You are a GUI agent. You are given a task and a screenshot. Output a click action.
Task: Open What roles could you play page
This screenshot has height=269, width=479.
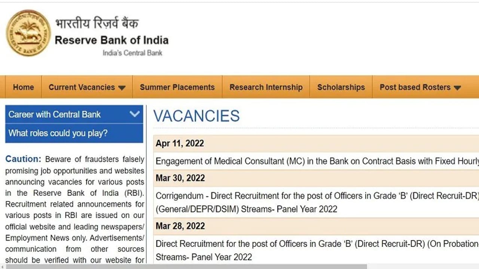(57, 133)
